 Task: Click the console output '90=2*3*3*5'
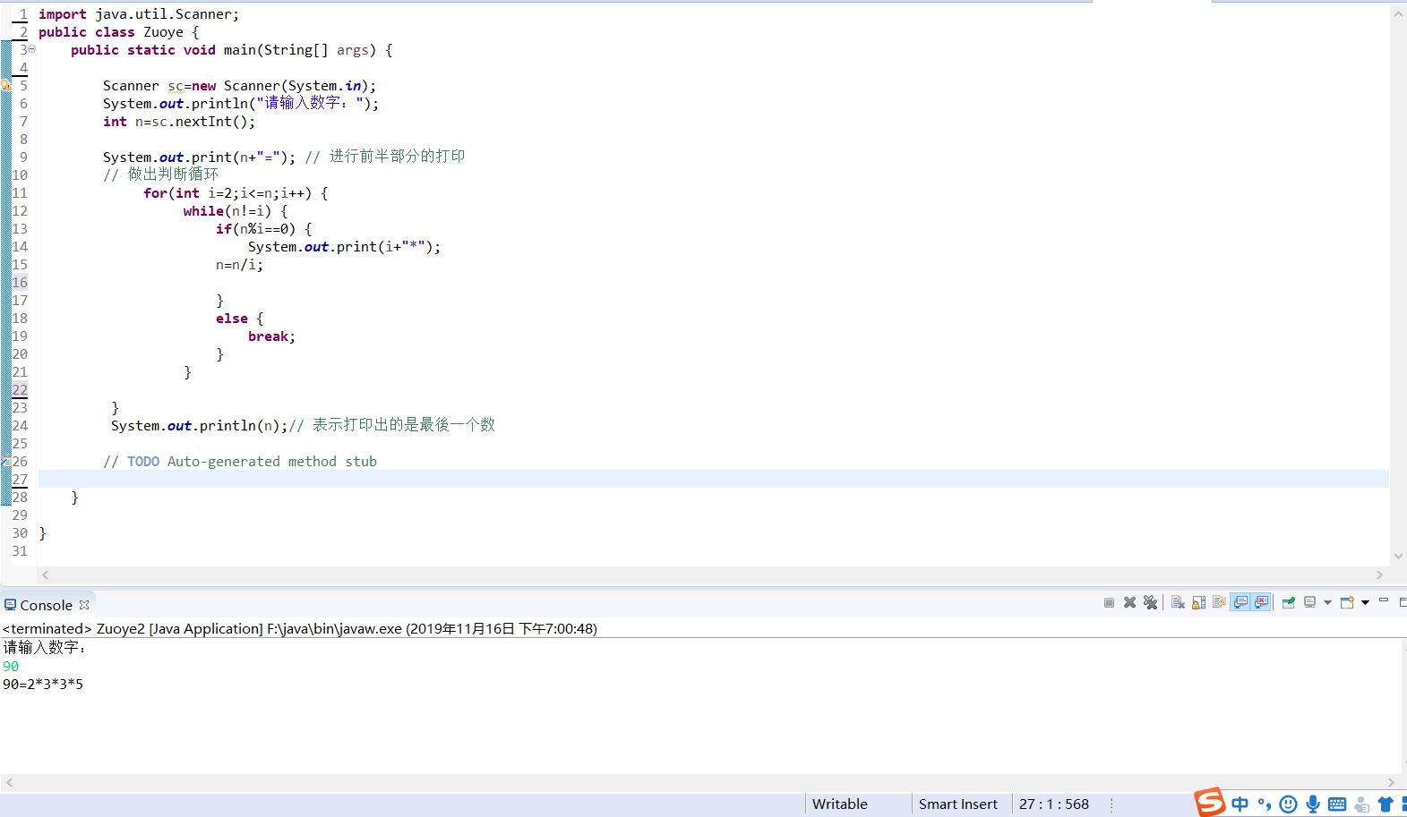pyautogui.click(x=43, y=684)
